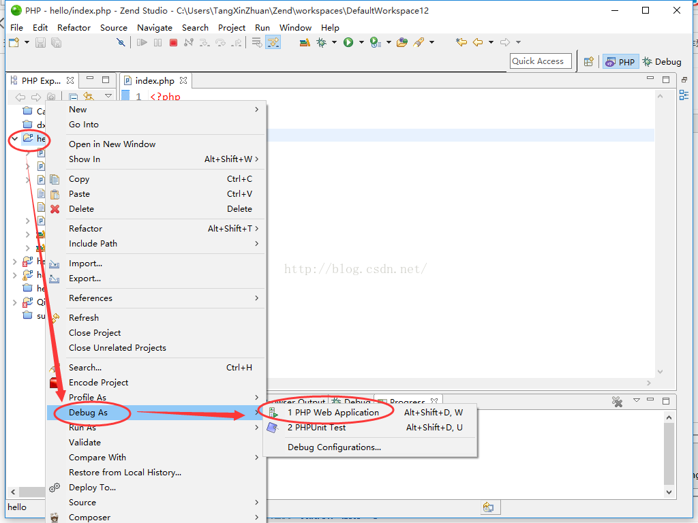Screen dimensions: 698x523
Task: Click the Outline icon in the right trim
Action: click(684, 95)
